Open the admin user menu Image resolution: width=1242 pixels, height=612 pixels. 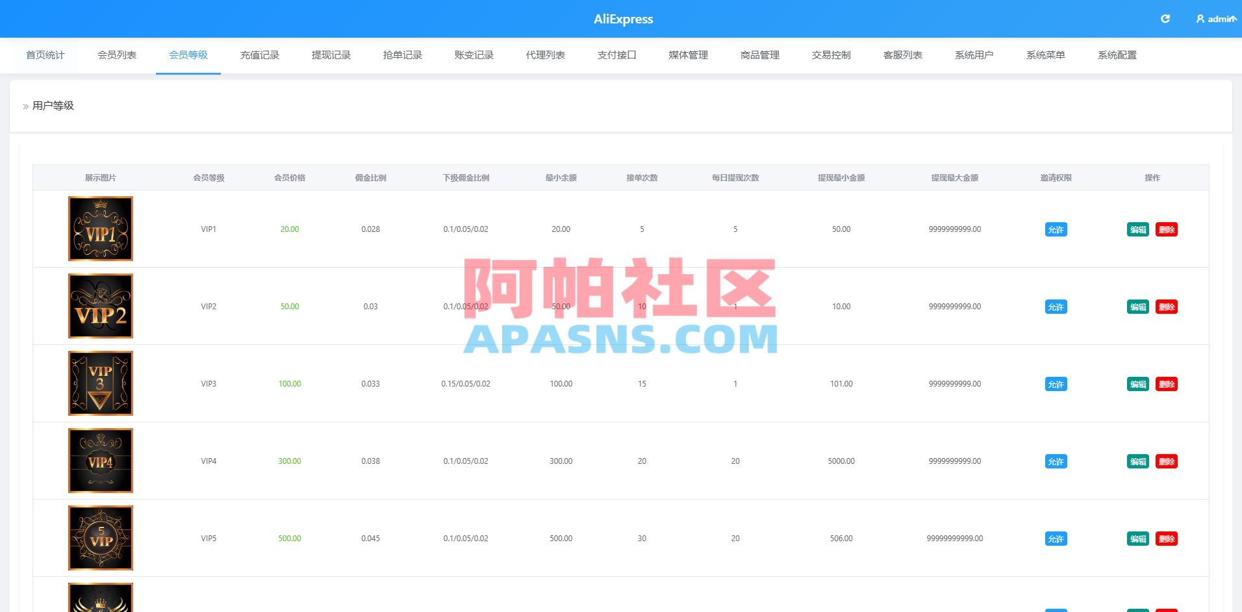(1216, 19)
